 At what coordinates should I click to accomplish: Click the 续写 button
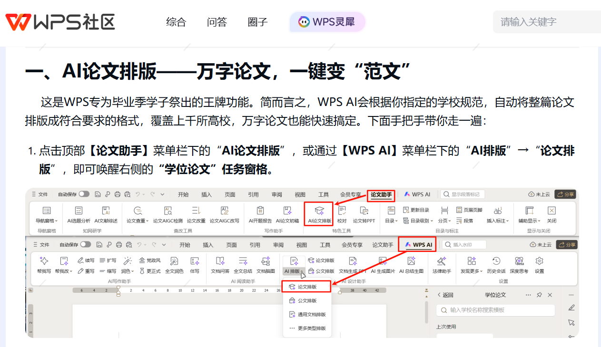pos(86,260)
